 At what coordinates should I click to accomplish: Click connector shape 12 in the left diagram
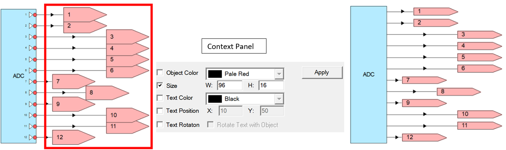73,137
